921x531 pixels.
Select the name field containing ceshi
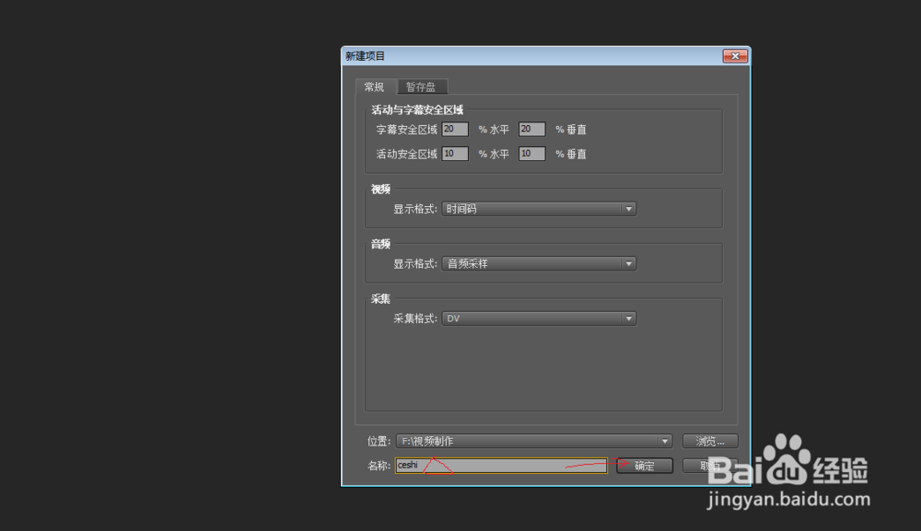click(500, 466)
